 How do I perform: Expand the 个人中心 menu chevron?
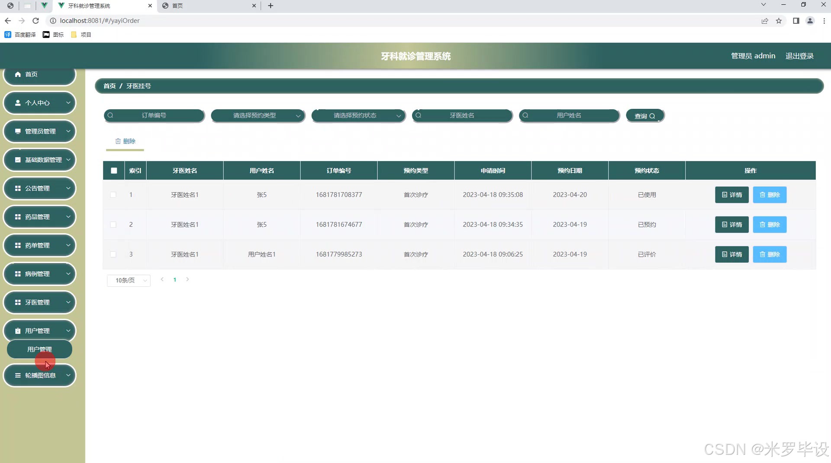(x=68, y=103)
